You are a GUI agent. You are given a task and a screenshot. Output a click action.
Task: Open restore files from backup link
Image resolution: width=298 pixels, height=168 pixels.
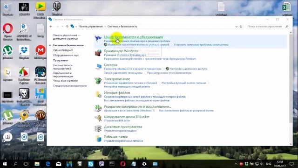[186, 111]
